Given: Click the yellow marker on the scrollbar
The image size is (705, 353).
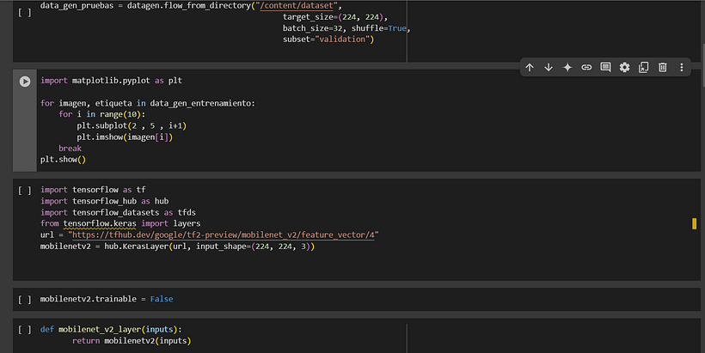Looking at the screenshot, I should coord(694,224).
